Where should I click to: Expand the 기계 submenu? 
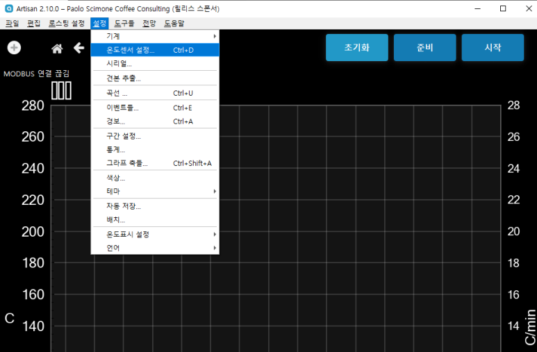(155, 36)
